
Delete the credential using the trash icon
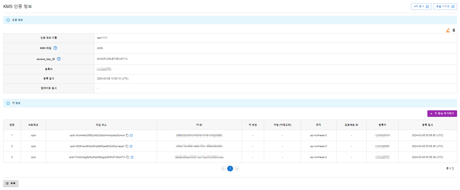coord(454,30)
